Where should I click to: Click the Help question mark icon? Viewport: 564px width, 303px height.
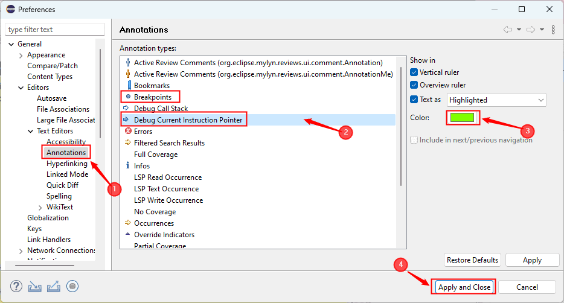(x=16, y=286)
